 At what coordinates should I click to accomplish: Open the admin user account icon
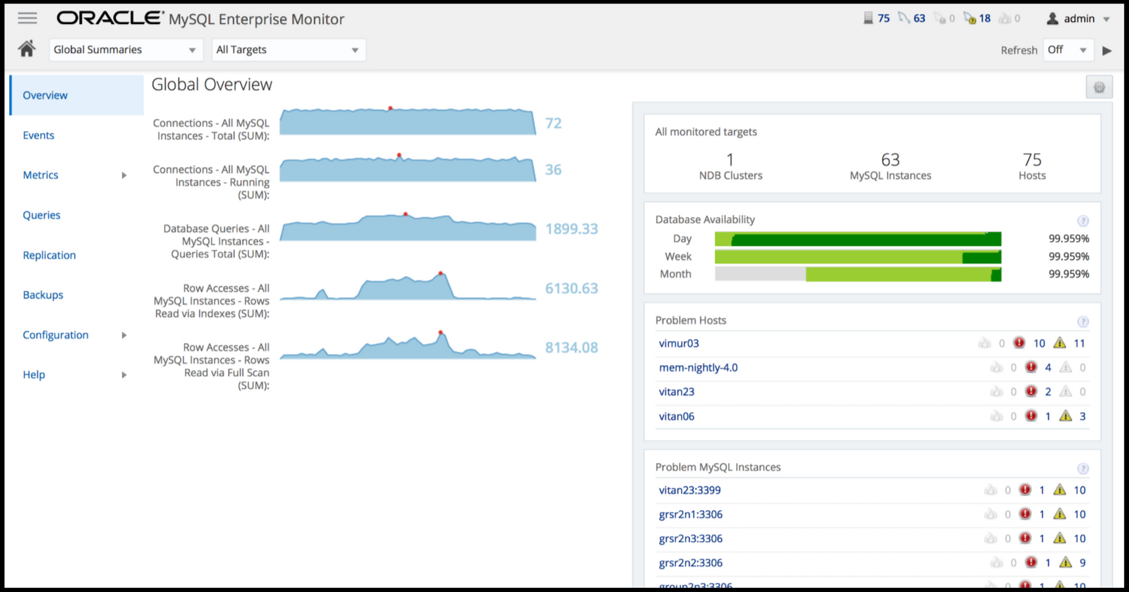pyautogui.click(x=1052, y=18)
